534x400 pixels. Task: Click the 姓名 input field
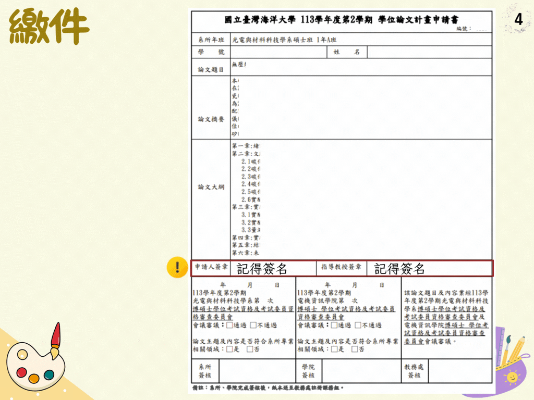click(433, 52)
